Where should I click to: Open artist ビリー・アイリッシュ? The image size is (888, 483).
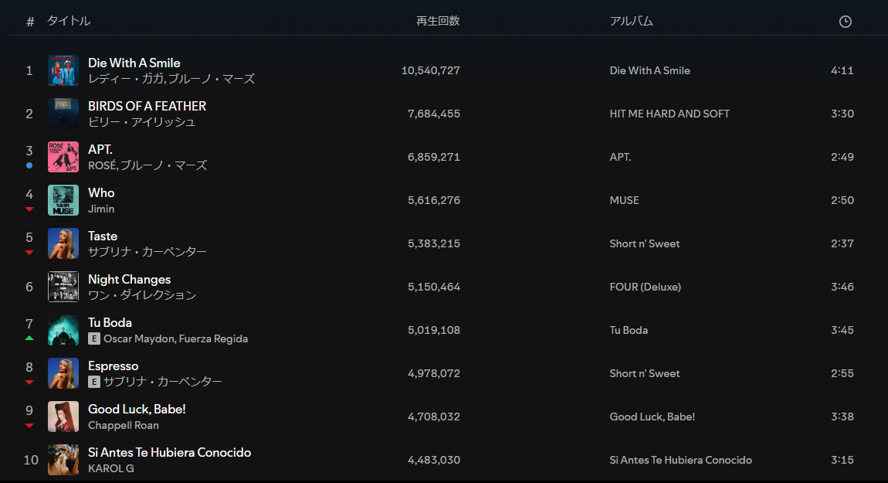pyautogui.click(x=141, y=122)
